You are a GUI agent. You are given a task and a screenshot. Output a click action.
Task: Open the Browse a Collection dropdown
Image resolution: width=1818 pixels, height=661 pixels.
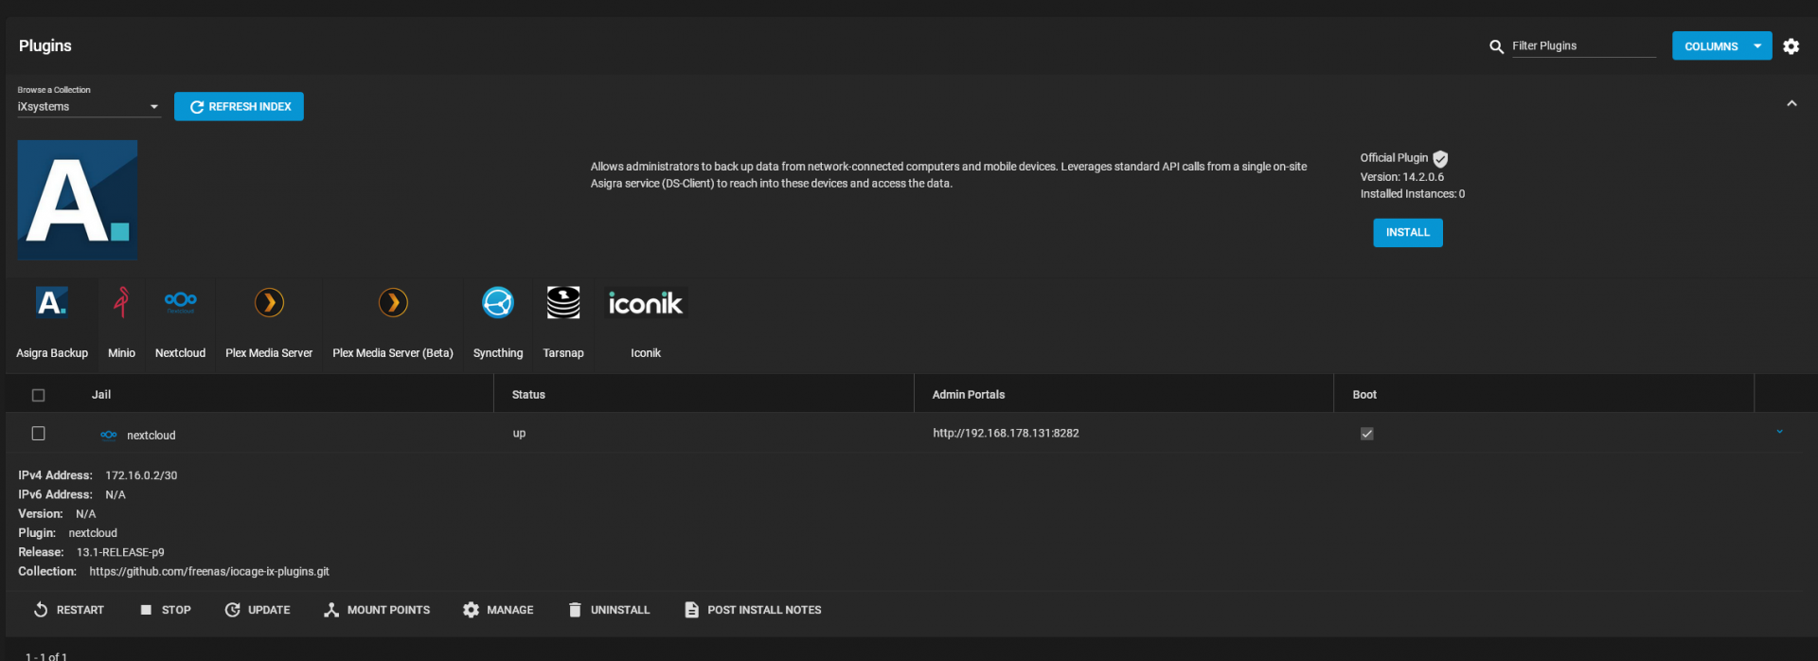[x=89, y=107]
